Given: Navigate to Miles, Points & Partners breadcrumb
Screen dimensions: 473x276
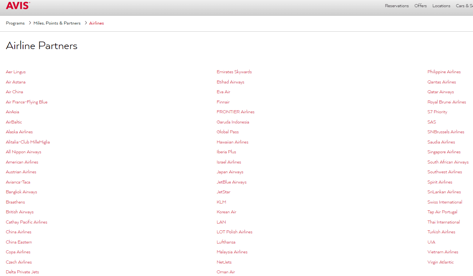Looking at the screenshot, I should point(57,23).
